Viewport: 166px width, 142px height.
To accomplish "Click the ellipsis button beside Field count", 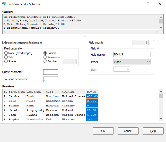I will click(151, 43).
